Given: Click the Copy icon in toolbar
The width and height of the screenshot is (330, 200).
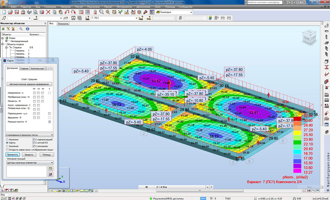Looking at the screenshot, I should point(55,12).
